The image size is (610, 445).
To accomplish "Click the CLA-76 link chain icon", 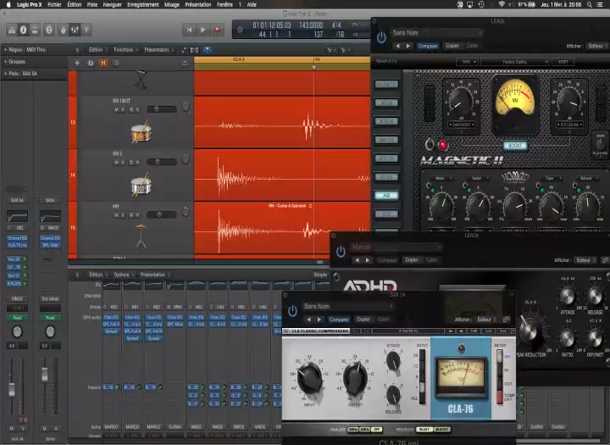I will click(x=506, y=320).
